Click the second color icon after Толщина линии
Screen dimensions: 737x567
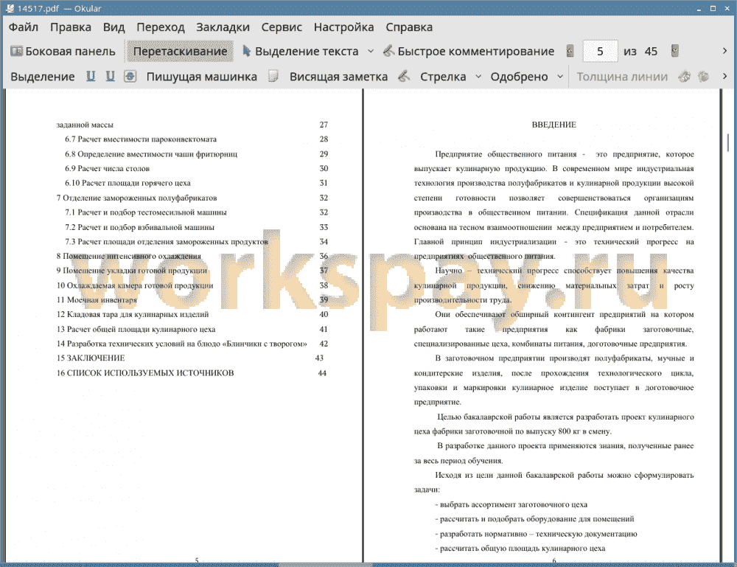coord(704,76)
